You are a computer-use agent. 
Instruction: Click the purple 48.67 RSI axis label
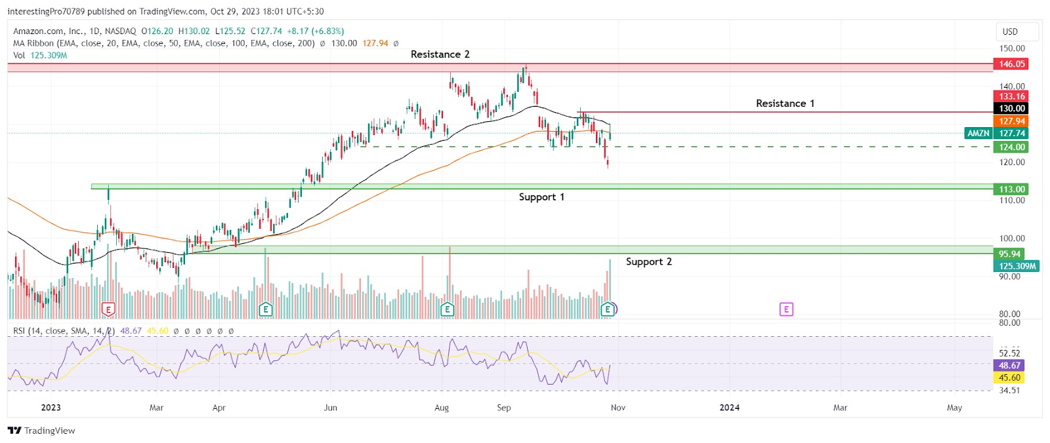point(1009,366)
